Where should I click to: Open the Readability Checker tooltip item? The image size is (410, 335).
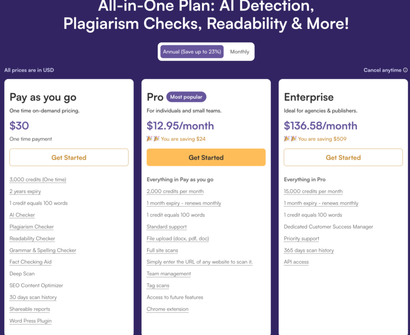pyautogui.click(x=32, y=239)
